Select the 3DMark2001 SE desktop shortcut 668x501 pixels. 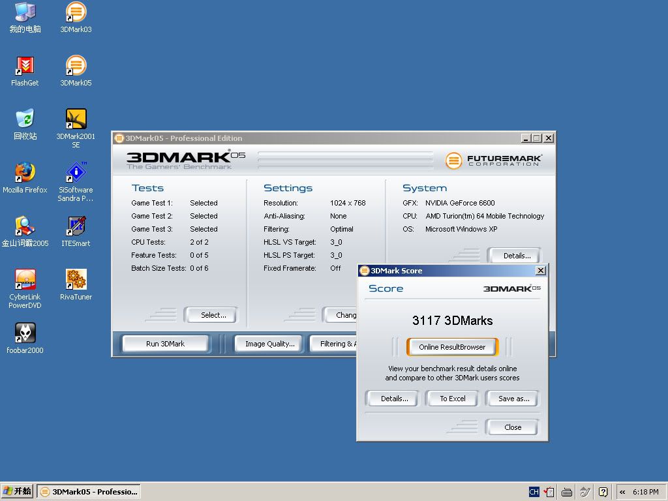(x=76, y=128)
